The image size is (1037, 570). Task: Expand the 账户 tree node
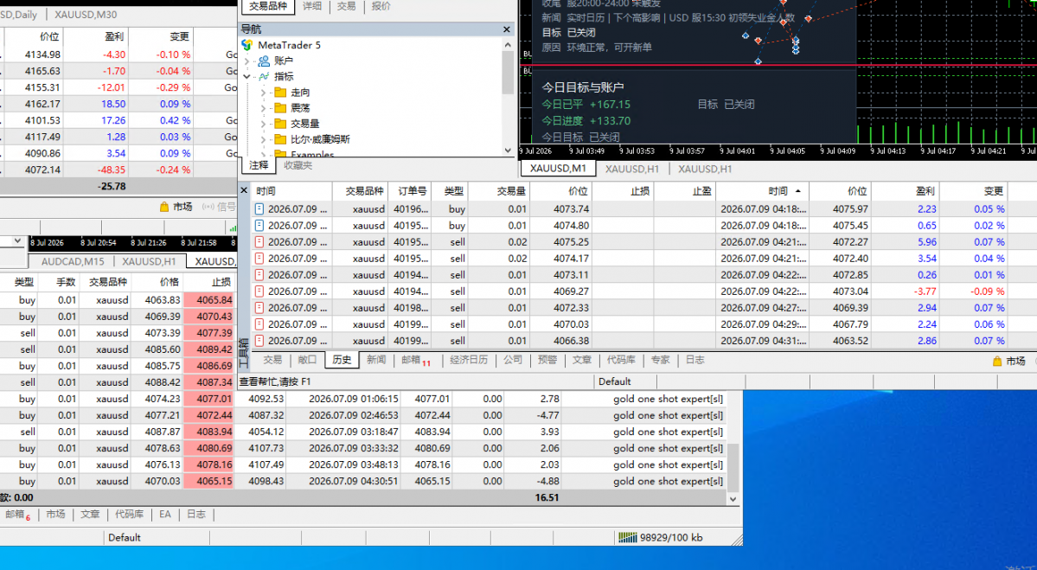pos(247,61)
